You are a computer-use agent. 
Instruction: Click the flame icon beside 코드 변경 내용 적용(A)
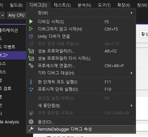pyautogui.click(x=31, y=44)
